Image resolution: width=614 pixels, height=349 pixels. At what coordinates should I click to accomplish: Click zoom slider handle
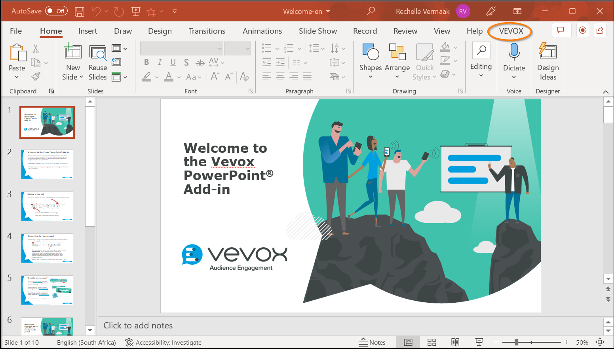tap(516, 342)
